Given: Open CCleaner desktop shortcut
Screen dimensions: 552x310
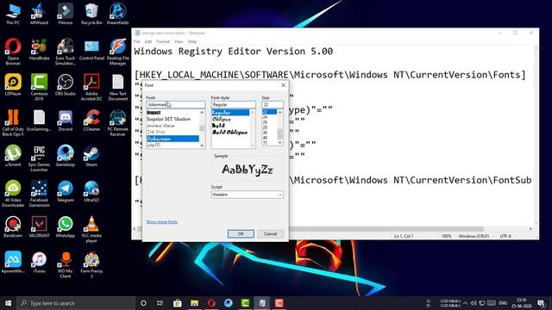Looking at the screenshot, I should (x=91, y=121).
